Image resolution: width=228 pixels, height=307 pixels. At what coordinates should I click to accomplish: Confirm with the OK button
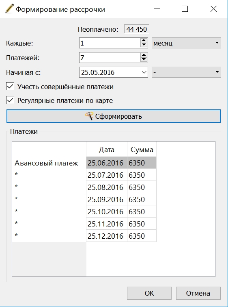click(149, 293)
